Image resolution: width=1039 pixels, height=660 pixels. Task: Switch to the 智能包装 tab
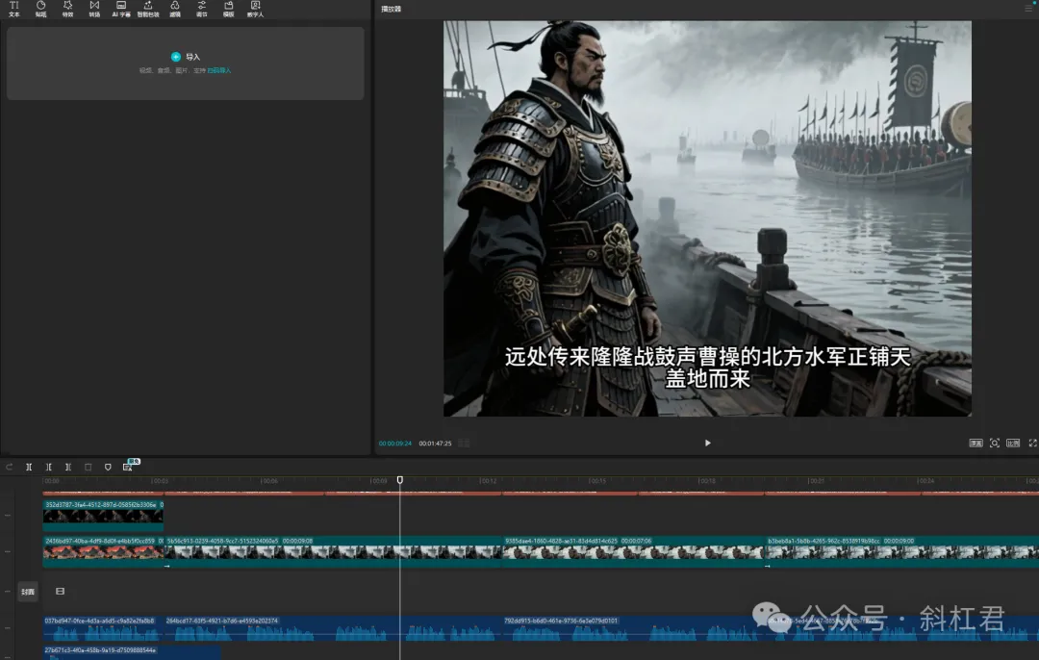click(148, 9)
